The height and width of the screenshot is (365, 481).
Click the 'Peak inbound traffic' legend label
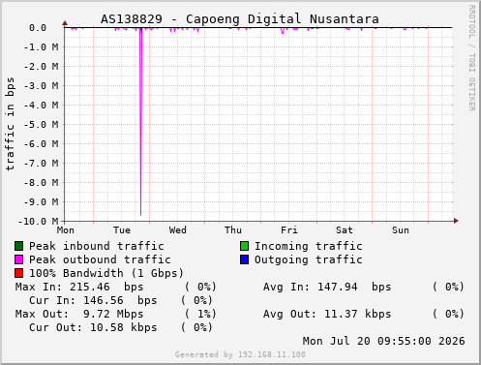(x=97, y=246)
